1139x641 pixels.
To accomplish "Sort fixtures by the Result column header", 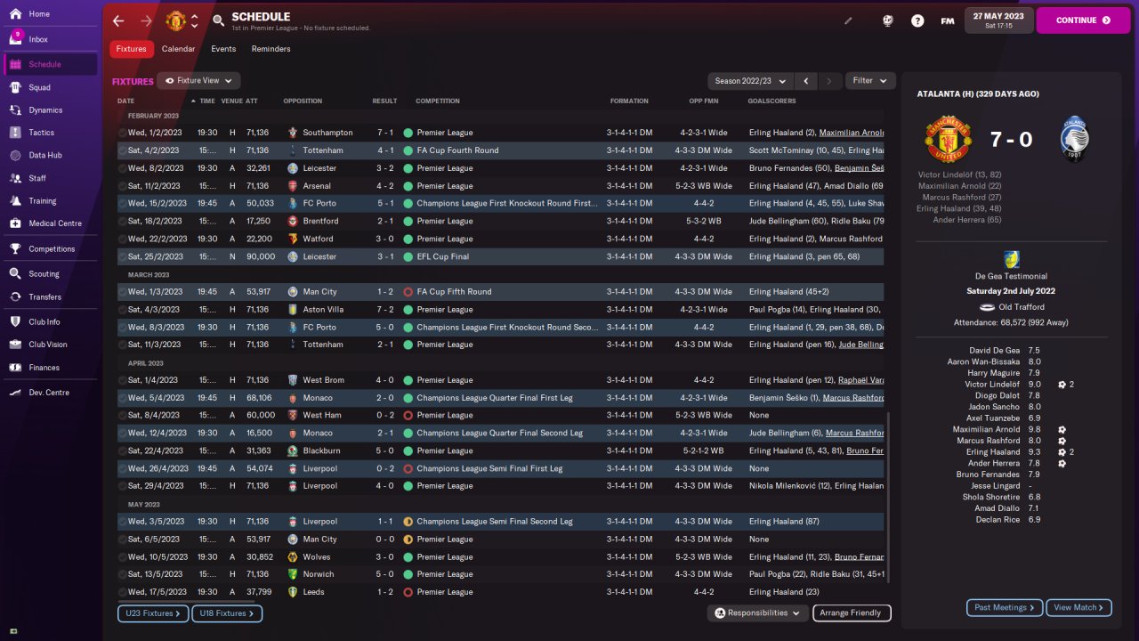I will (384, 101).
